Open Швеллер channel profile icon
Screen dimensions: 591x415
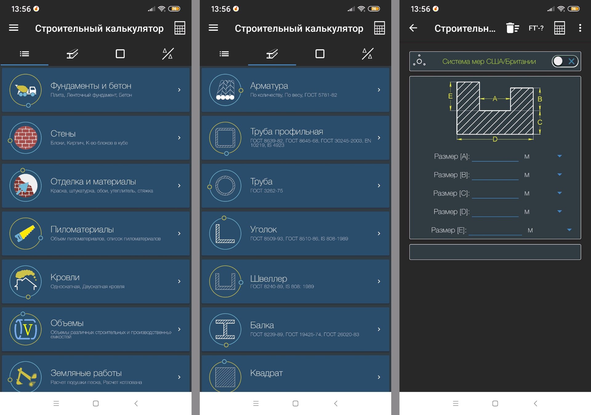[225, 281]
